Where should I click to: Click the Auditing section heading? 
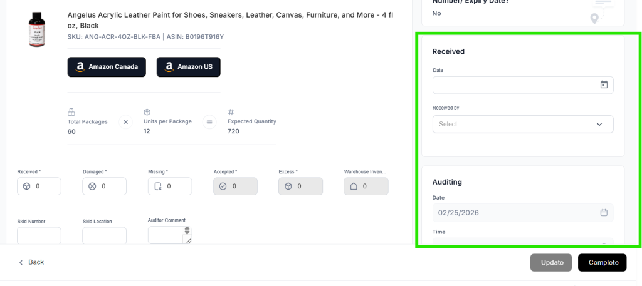click(447, 182)
